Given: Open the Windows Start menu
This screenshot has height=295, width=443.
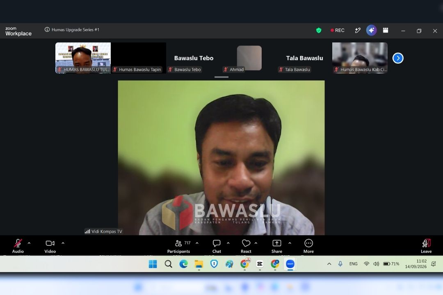Looking at the screenshot, I should pyautogui.click(x=153, y=264).
